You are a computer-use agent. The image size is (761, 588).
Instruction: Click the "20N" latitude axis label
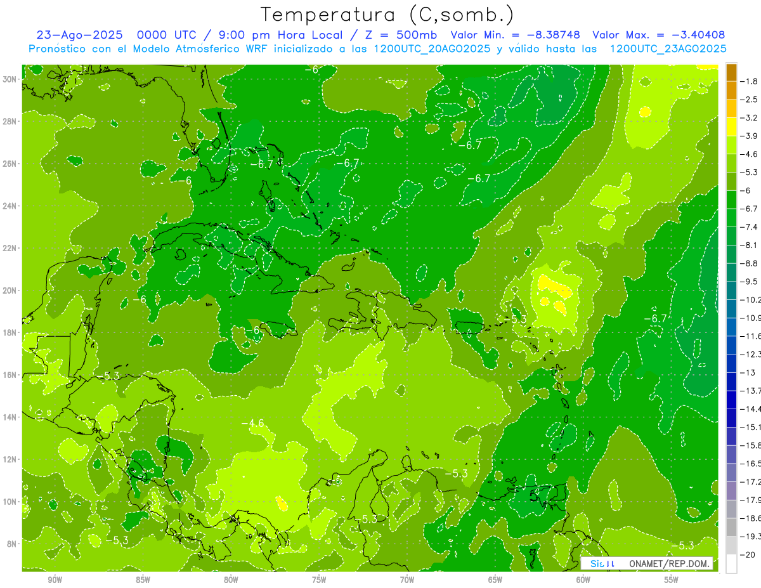11,291
